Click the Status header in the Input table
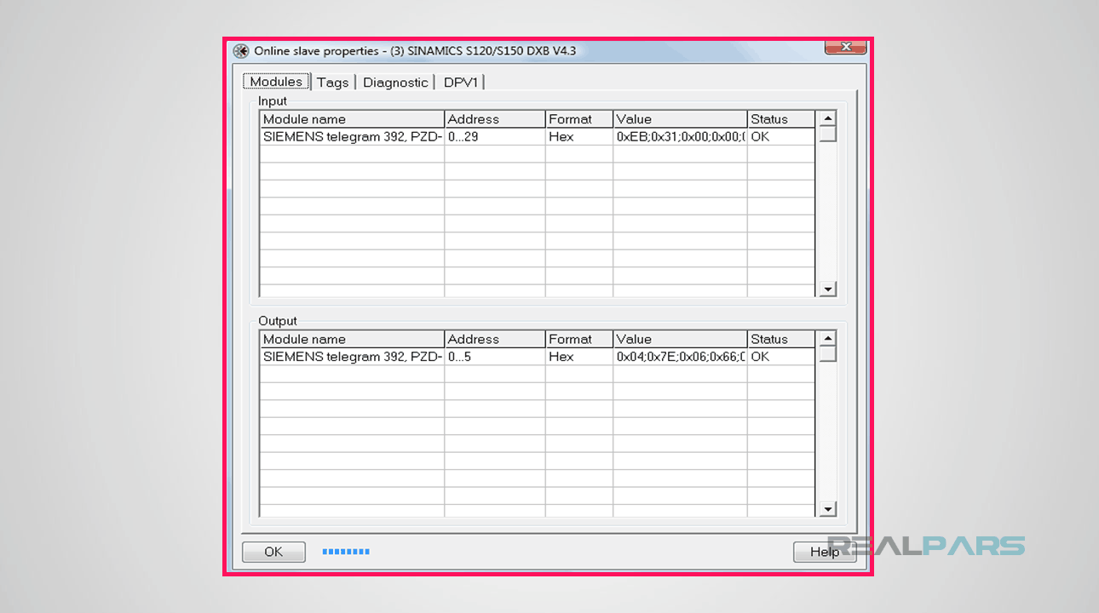Image resolution: width=1099 pixels, height=613 pixels. click(781, 119)
